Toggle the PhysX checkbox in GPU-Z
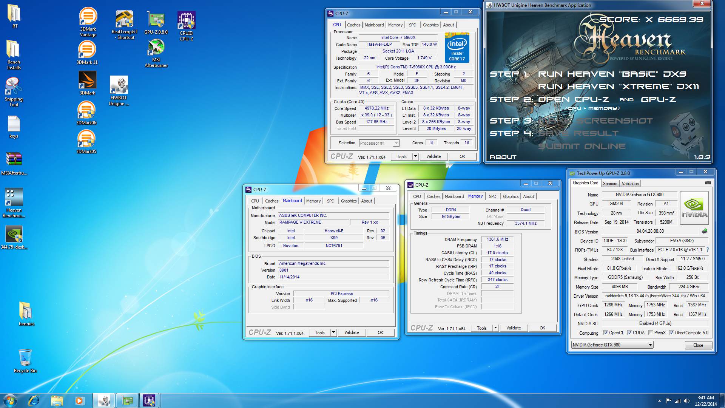This screenshot has height=408, width=725. coord(651,333)
